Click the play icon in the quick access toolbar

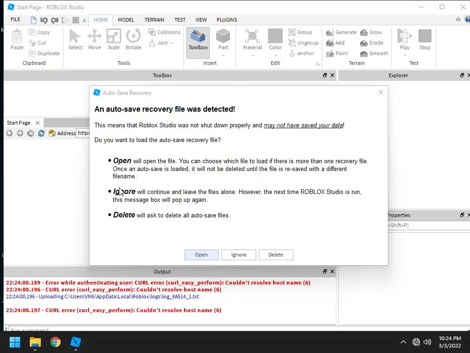(x=65, y=20)
